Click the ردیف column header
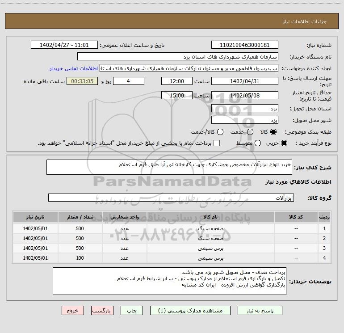344x333 pixels. click(324, 217)
